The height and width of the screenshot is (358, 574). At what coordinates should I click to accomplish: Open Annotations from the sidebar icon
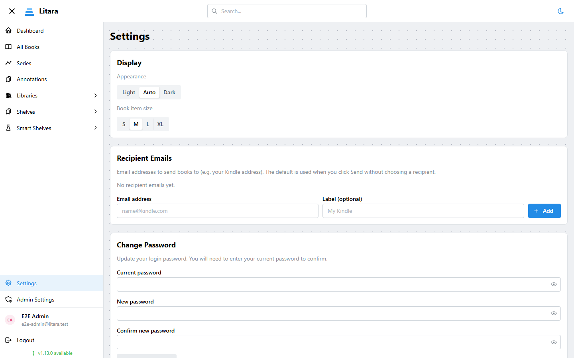pos(8,79)
